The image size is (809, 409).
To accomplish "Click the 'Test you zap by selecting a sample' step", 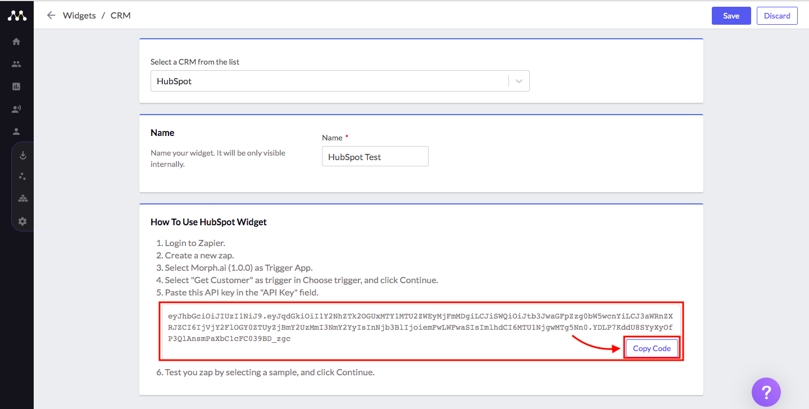I will point(270,372).
